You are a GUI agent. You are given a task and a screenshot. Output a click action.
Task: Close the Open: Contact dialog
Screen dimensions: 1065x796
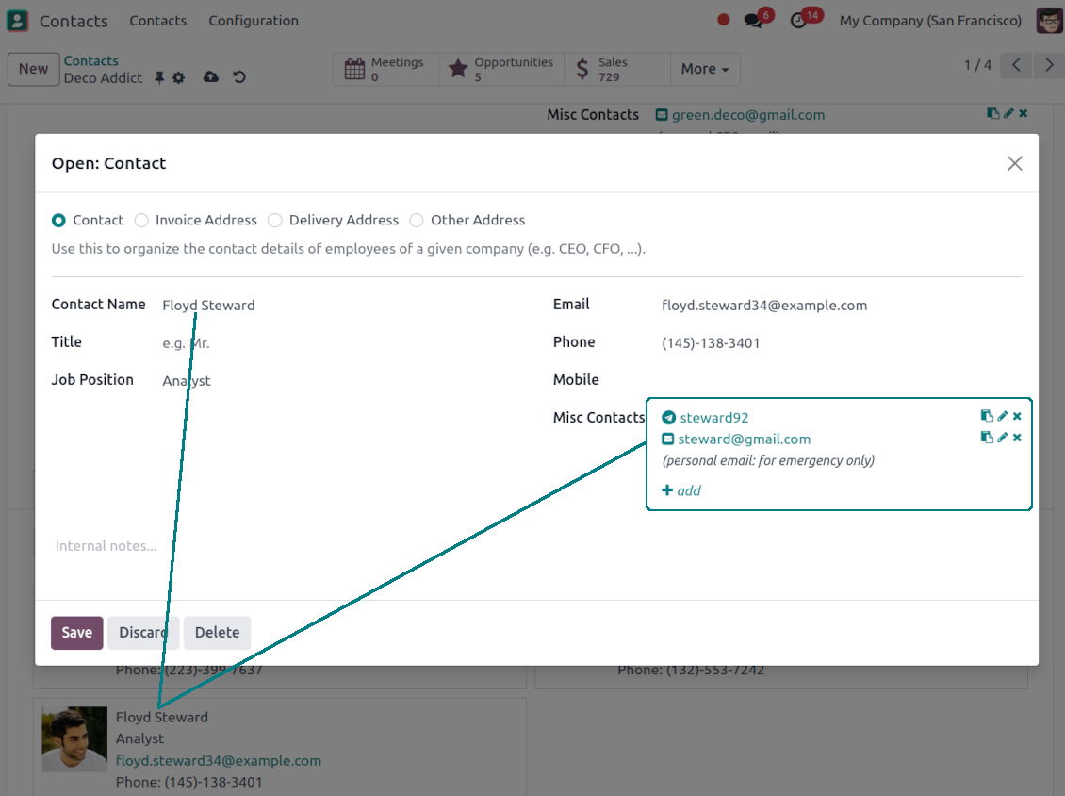pos(1014,163)
